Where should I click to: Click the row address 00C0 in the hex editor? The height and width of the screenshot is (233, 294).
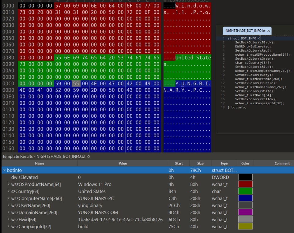[8, 83]
